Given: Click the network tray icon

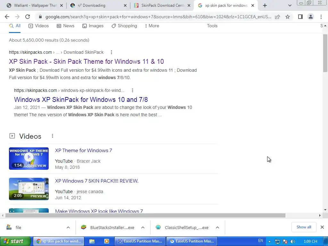Looking at the screenshot, I should coord(277,242).
